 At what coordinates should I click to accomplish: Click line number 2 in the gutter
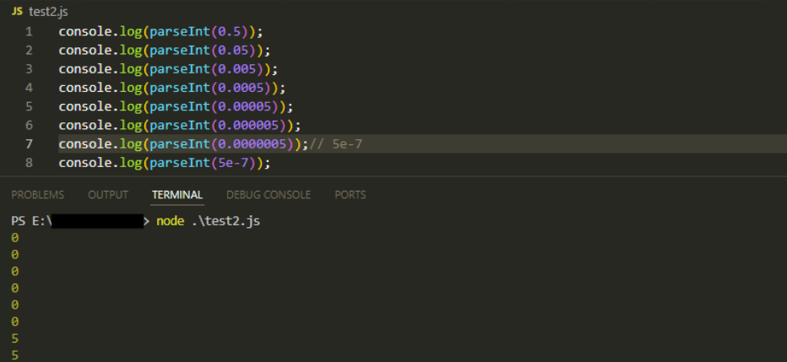tap(29, 50)
